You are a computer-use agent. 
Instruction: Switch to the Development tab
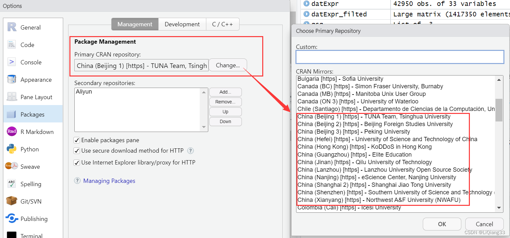(182, 24)
